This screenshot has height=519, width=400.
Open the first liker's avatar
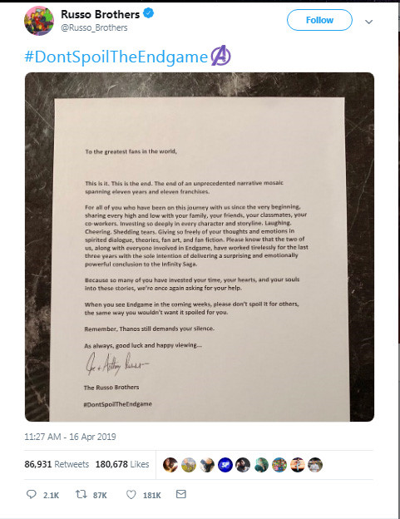[170, 465]
